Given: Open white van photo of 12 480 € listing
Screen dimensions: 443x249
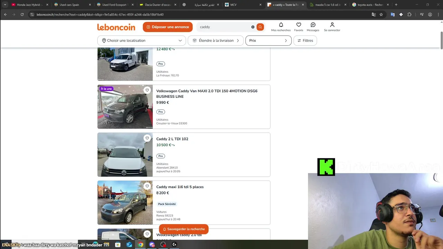Looking at the screenshot, I should tap(125, 64).
